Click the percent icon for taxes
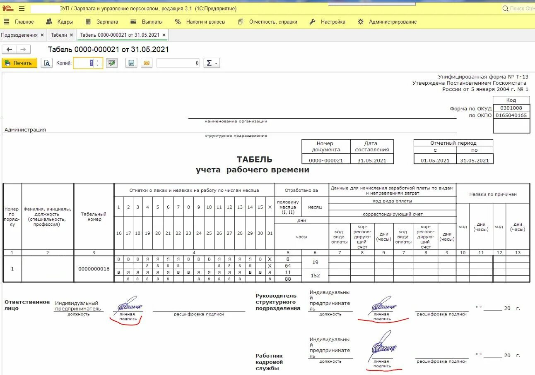 pyautogui.click(x=178, y=22)
